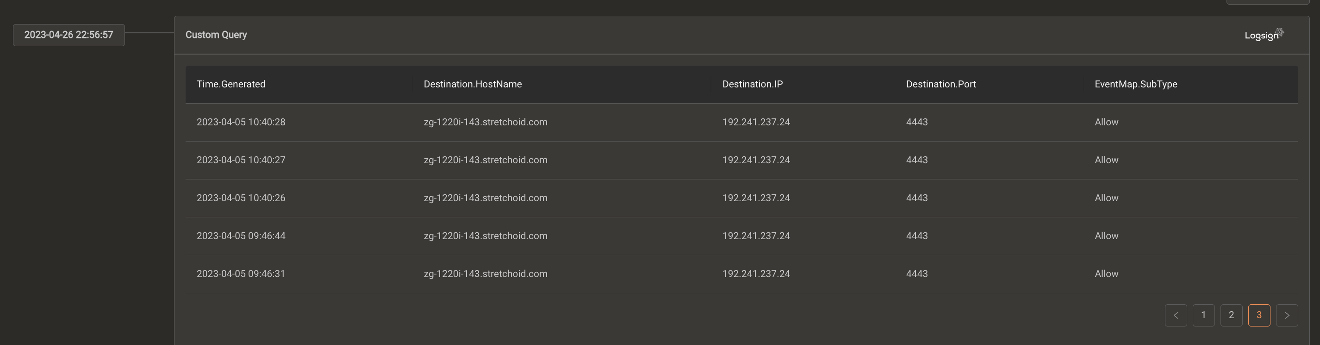This screenshot has width=1320, height=345.
Task: Select current page 3 button
Action: coord(1258,315)
